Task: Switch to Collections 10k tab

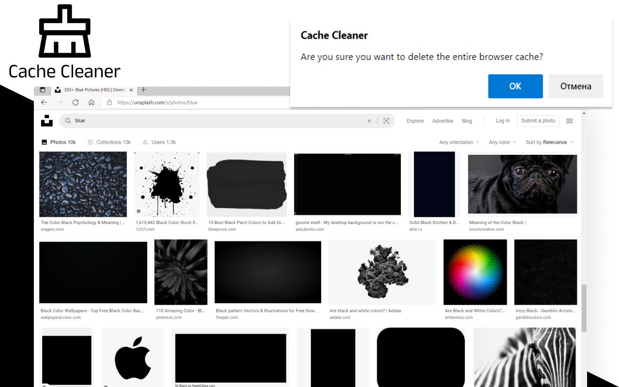Action: point(109,142)
